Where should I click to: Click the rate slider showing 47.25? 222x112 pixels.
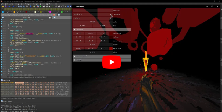pyautogui.click(x=93, y=22)
